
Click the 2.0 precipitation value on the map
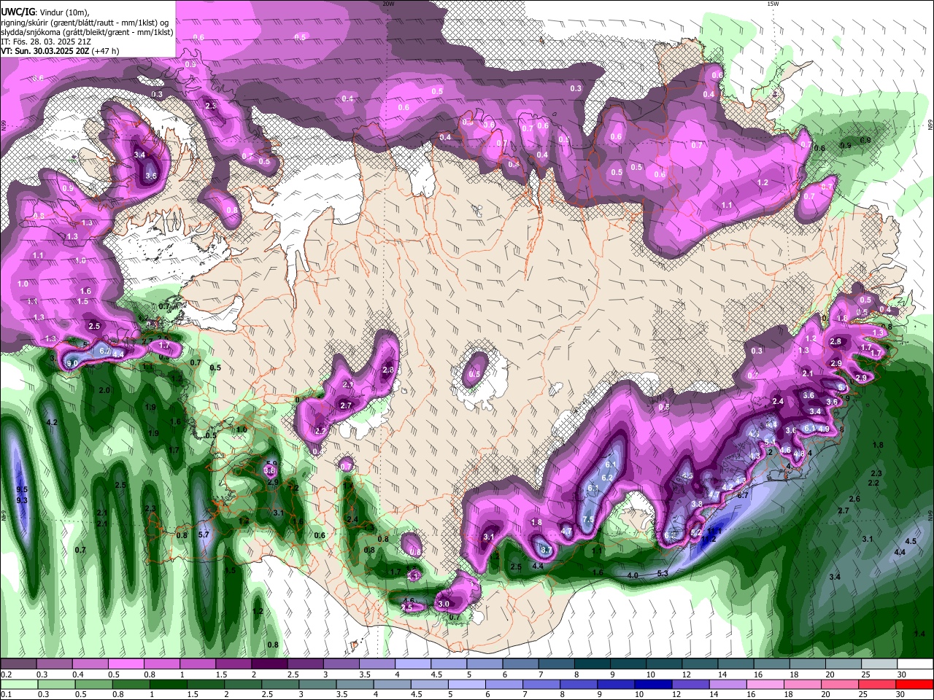pyautogui.click(x=104, y=391)
